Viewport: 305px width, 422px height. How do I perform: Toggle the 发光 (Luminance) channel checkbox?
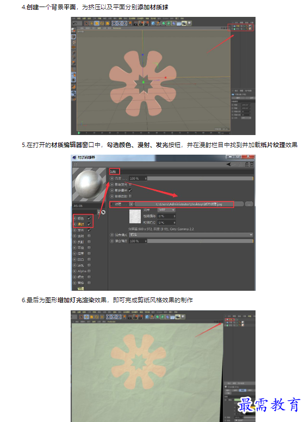pos(89,230)
